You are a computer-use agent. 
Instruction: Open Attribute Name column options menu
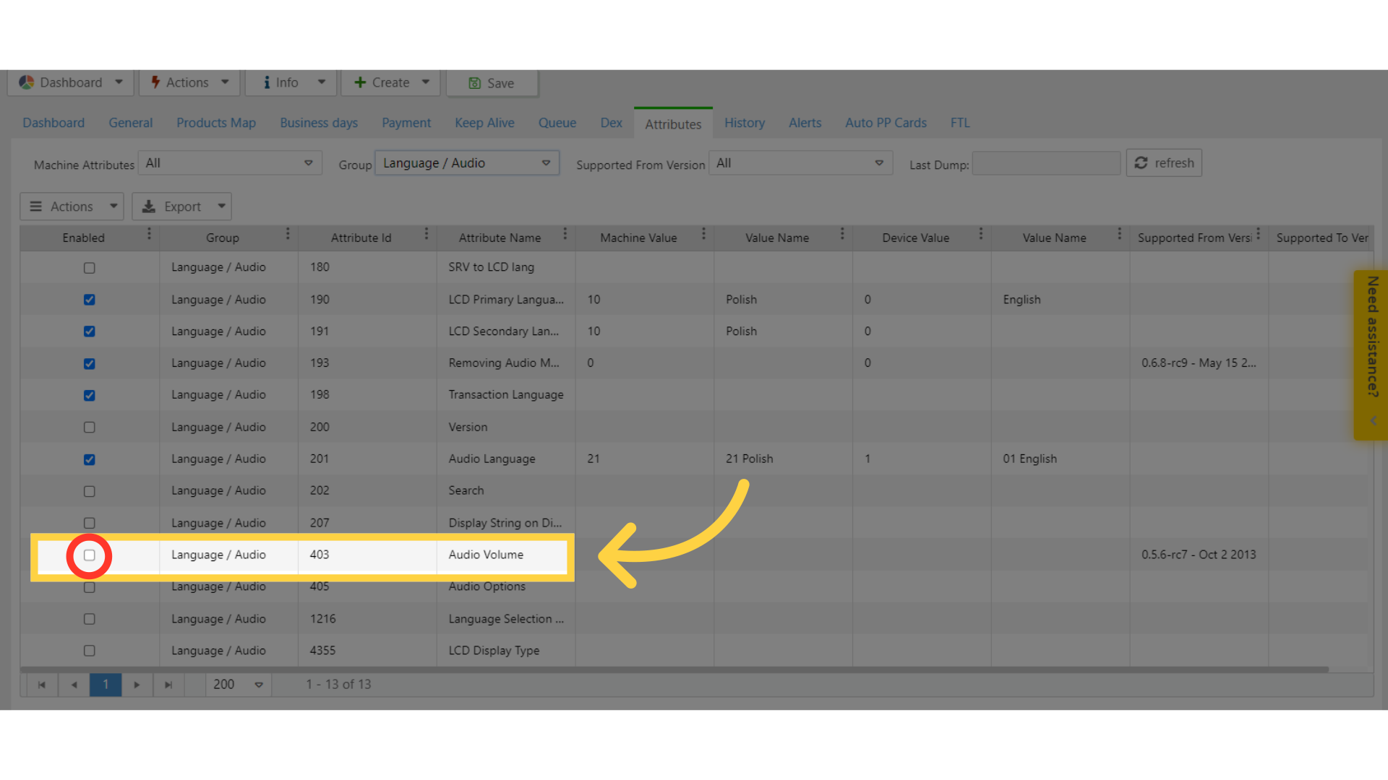[x=565, y=234]
